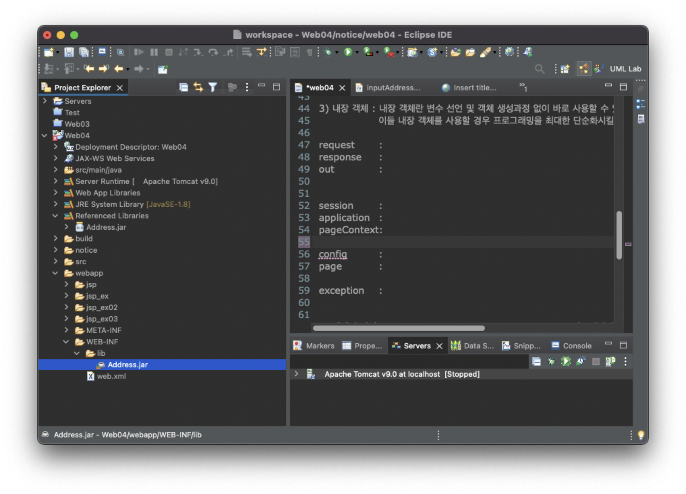This screenshot has width=686, height=494.
Task: Click Open Web Browser globe icon
Action: click(x=509, y=52)
